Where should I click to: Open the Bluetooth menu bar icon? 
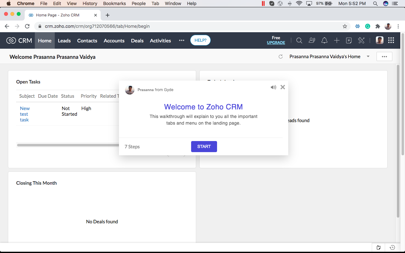(x=290, y=3)
